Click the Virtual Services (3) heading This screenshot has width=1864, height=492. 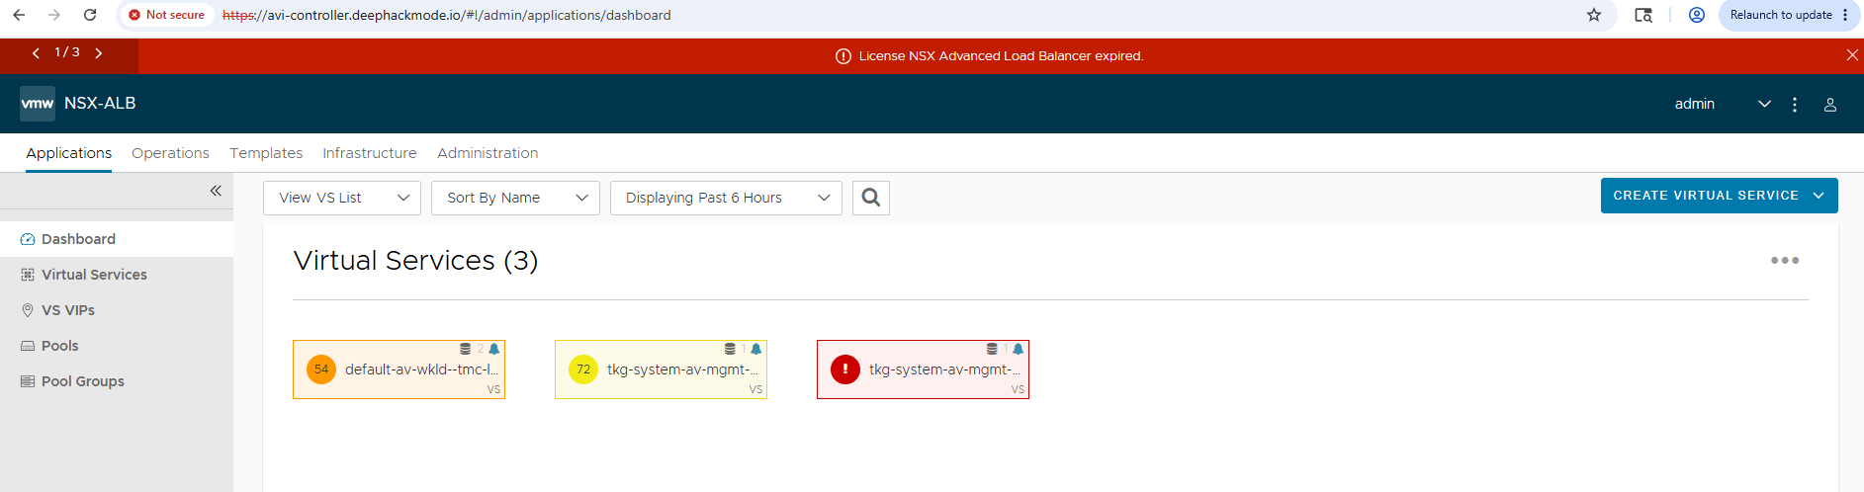[x=415, y=261]
